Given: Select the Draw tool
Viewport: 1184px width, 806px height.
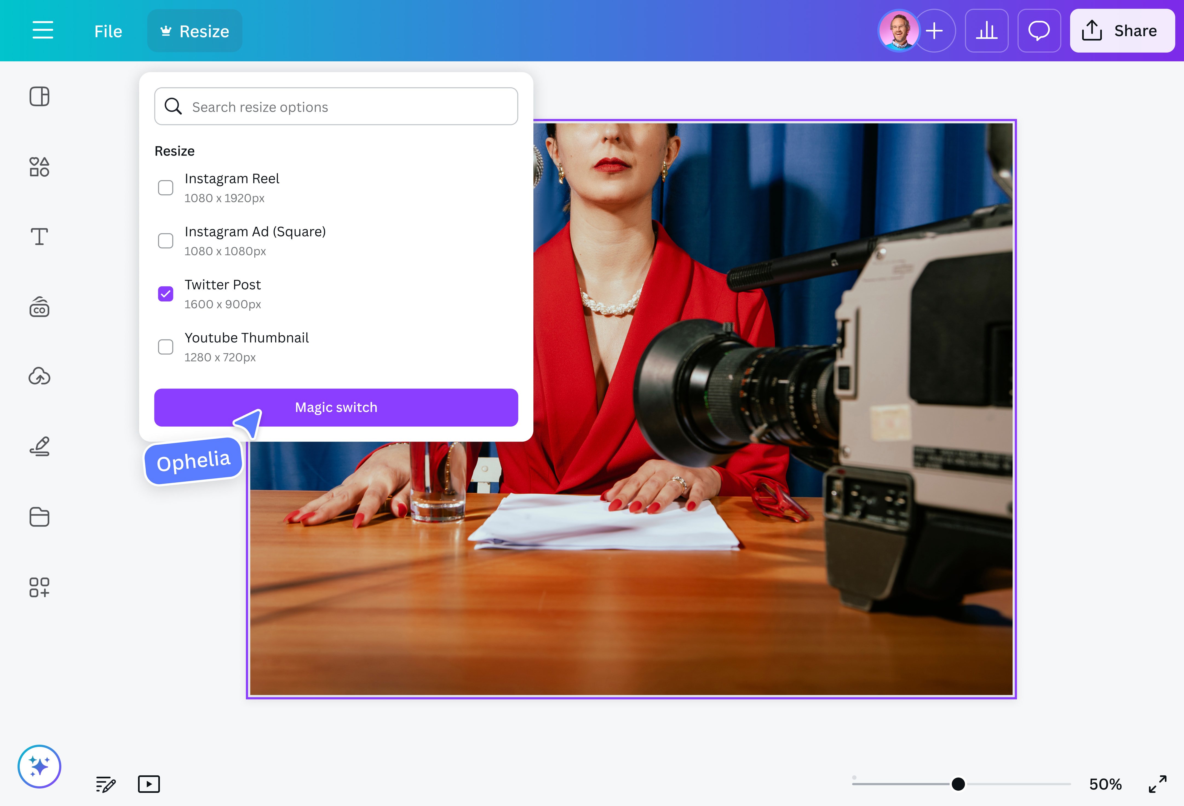Looking at the screenshot, I should tap(39, 446).
